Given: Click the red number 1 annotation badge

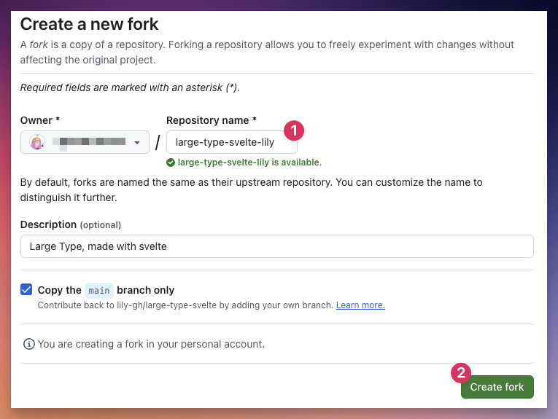Looking at the screenshot, I should [x=294, y=130].
